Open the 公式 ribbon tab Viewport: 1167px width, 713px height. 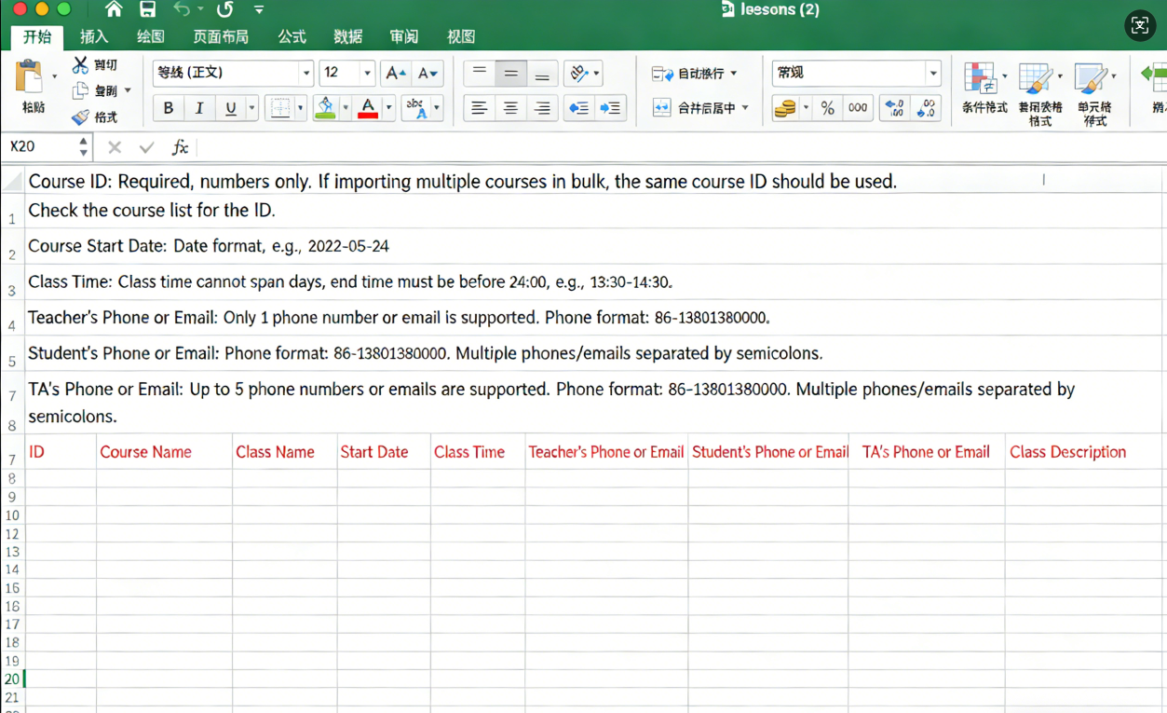pos(292,36)
